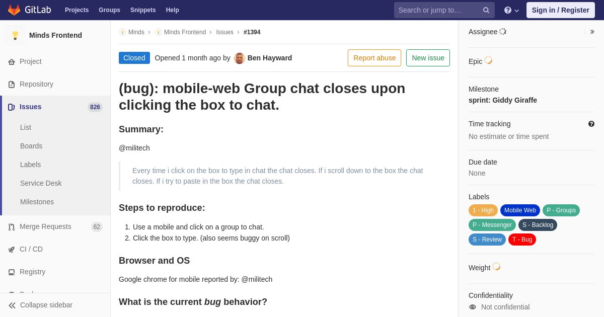Click the Collapse sidebar double-chevron icon

click(12, 305)
